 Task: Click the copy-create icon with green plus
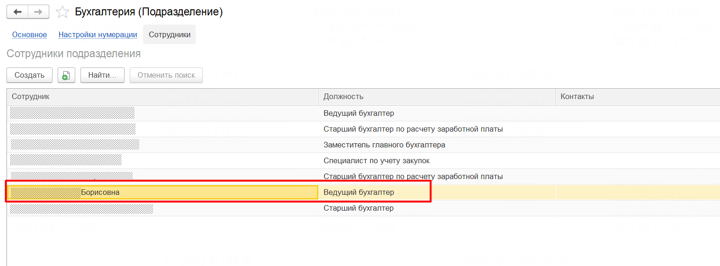[x=66, y=75]
